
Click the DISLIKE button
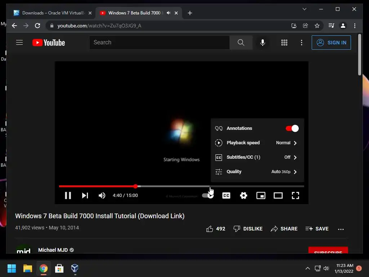[248, 229]
